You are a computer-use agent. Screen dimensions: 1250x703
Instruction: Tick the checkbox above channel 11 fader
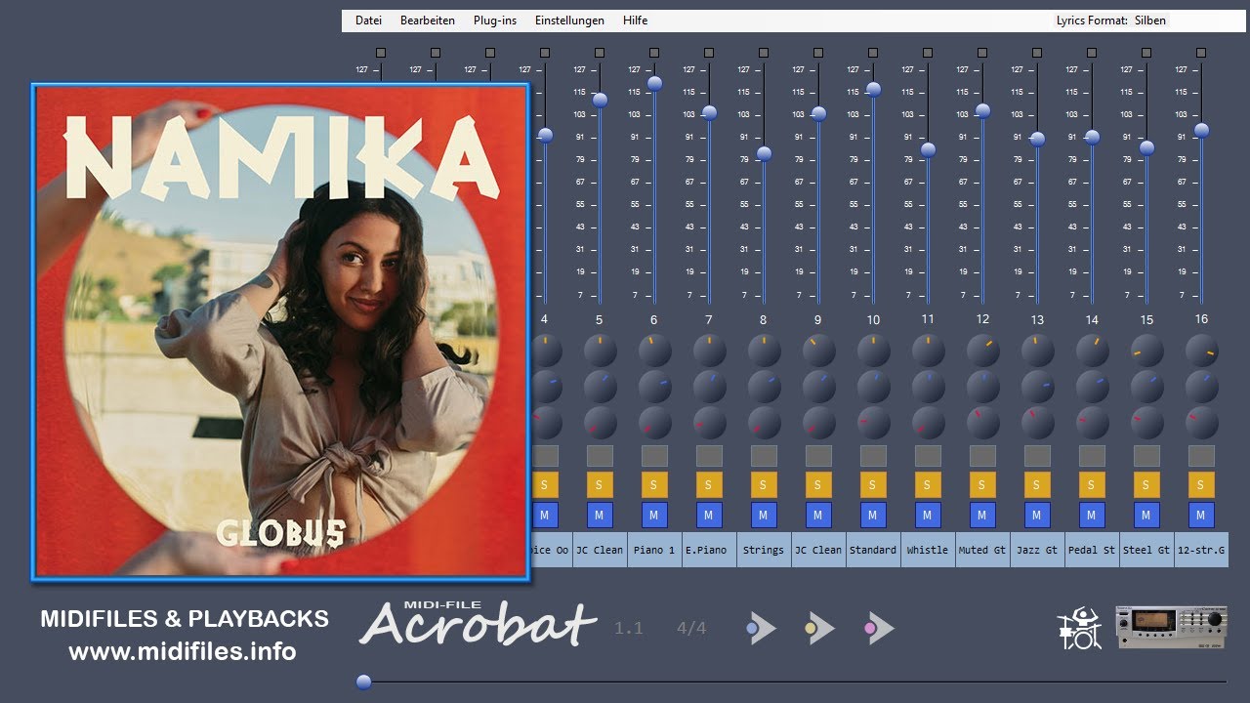(x=928, y=53)
